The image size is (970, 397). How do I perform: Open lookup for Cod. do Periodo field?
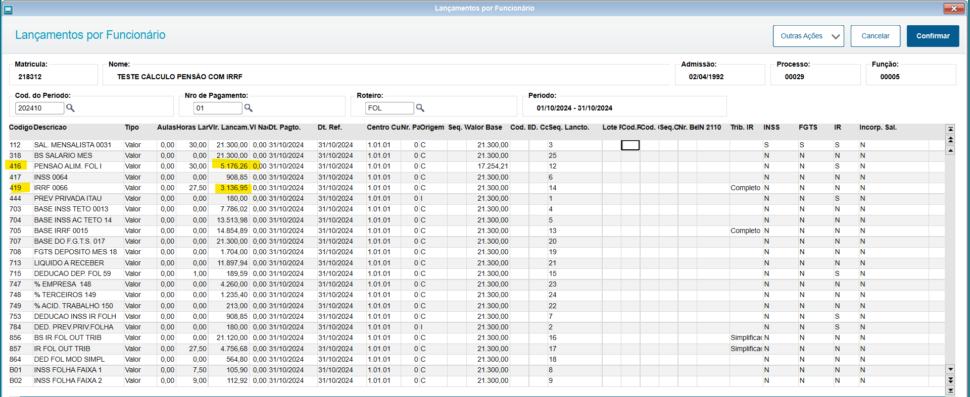coord(70,108)
